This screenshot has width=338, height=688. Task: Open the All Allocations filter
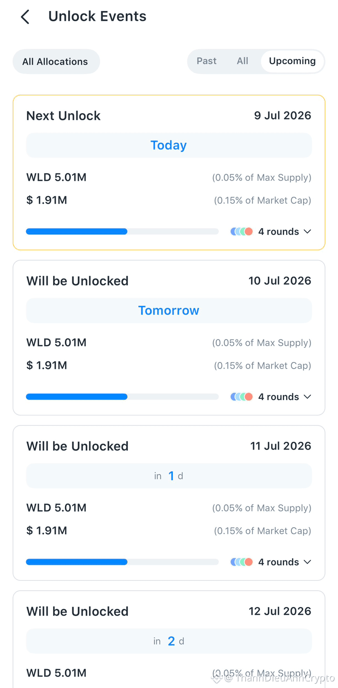click(56, 62)
